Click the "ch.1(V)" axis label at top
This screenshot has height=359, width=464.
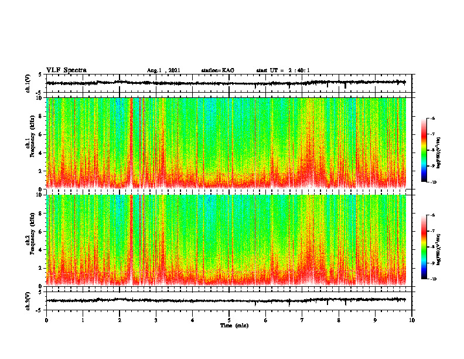point(28,83)
